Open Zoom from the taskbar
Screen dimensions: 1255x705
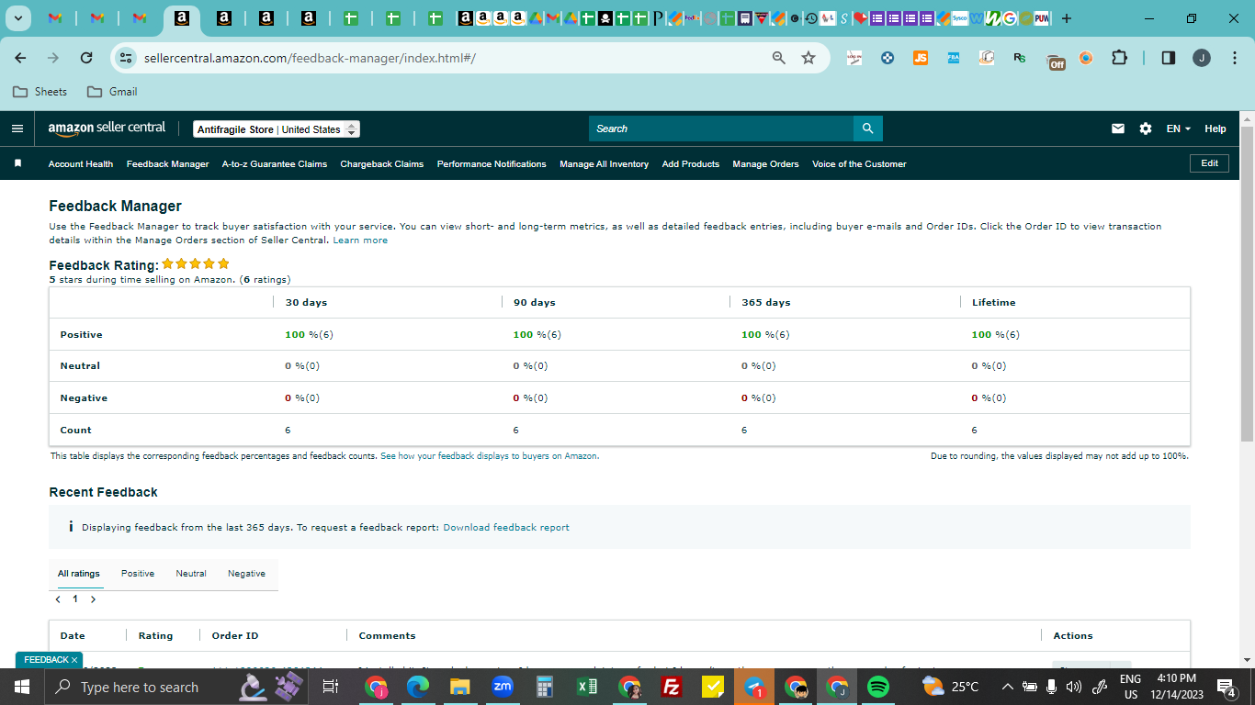click(503, 687)
